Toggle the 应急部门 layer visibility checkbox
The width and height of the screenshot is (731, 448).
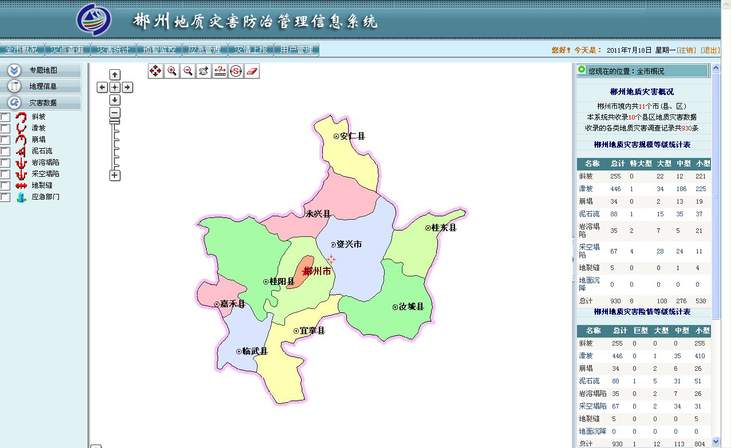point(5,197)
